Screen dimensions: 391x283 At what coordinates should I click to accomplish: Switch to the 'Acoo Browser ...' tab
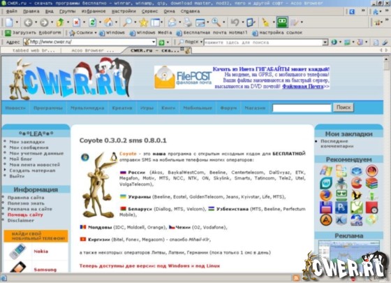93,50
